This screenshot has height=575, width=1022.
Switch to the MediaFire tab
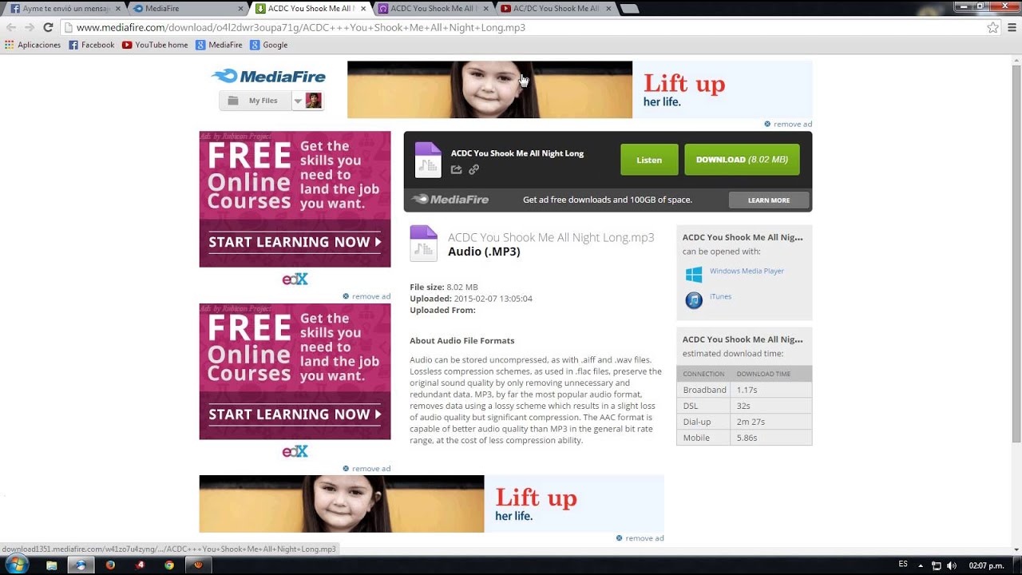188,9
